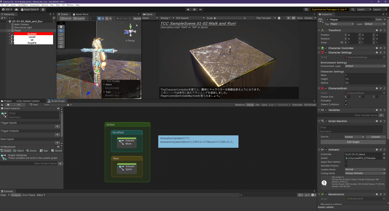Open the GameObject menu
Viewport: 389px width, 211px height.
23,5
